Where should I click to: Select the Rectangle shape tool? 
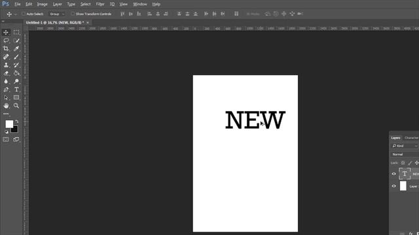tap(16, 97)
